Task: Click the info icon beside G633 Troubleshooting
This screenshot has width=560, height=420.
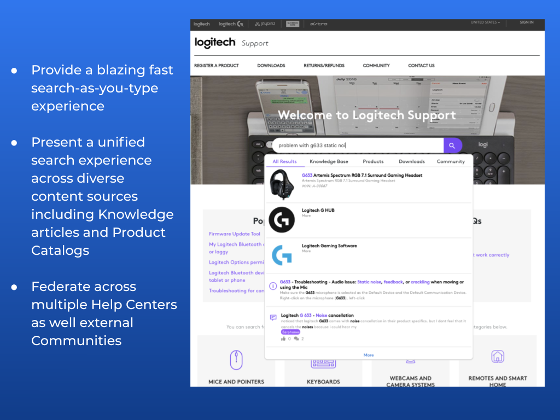Action: pyautogui.click(x=273, y=285)
